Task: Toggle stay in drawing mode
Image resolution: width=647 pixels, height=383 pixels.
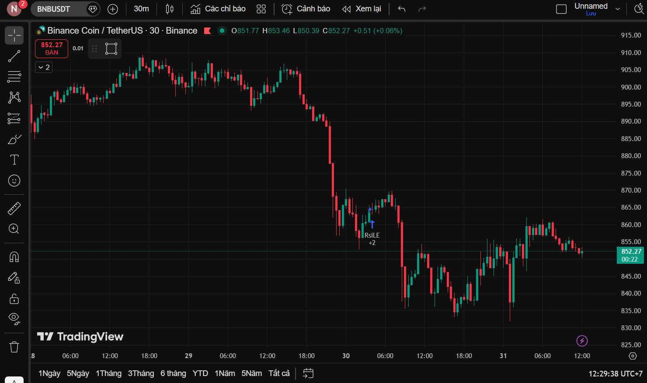Action: click(14, 278)
